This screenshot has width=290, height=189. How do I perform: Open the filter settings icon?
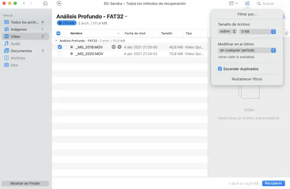247,4
